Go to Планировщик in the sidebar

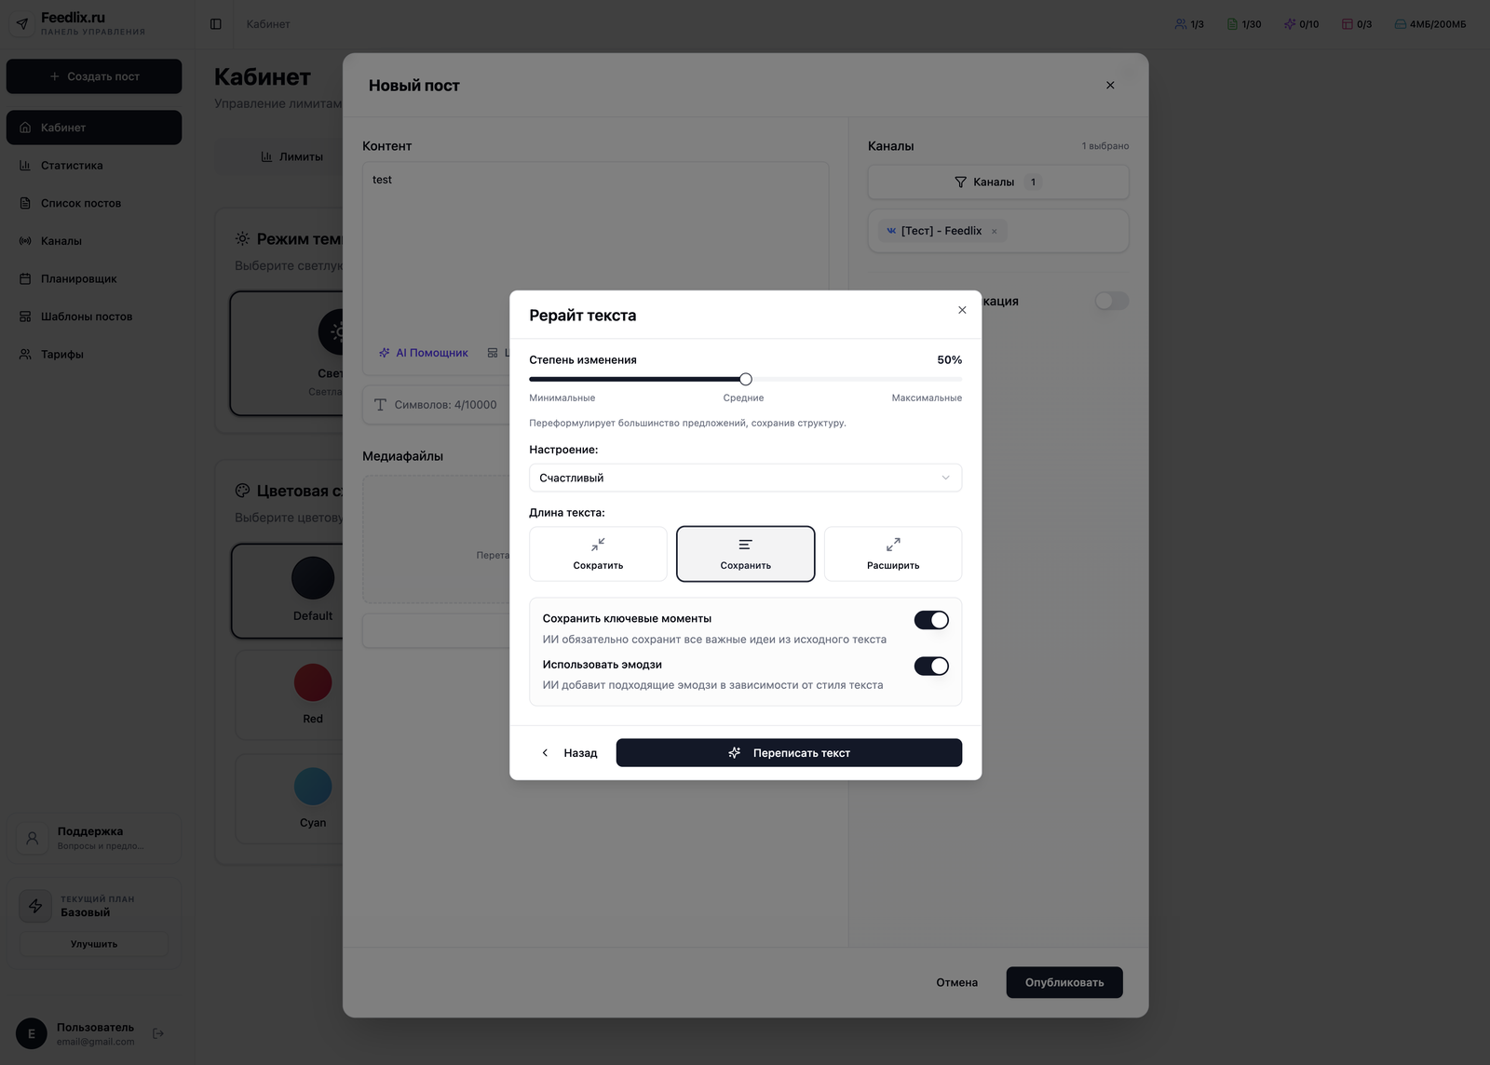(x=78, y=279)
